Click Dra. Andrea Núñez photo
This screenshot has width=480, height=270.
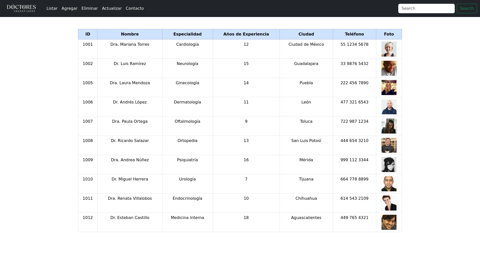[x=389, y=164]
